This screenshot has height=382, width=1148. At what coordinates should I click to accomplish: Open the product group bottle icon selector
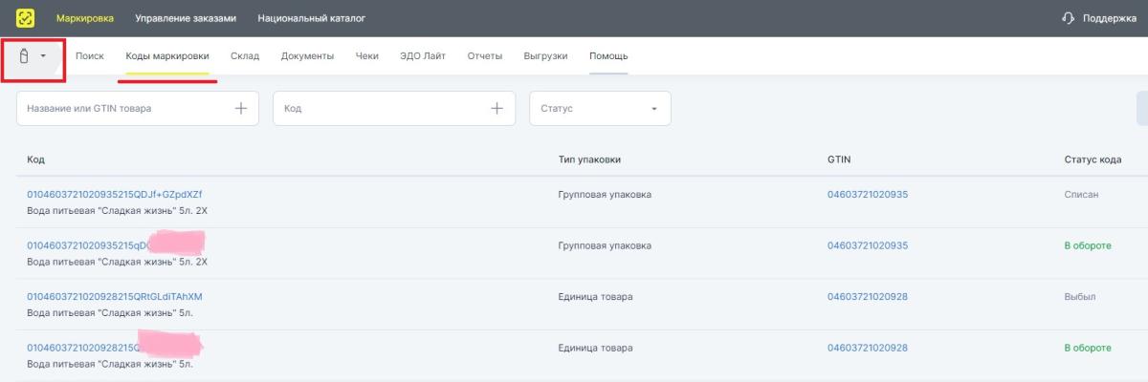[x=26, y=56]
